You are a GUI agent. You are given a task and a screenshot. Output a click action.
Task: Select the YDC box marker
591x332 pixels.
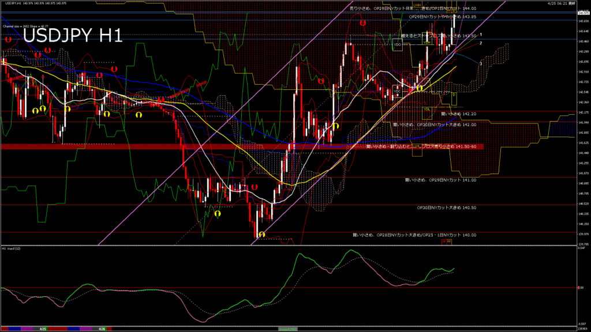(397, 91)
